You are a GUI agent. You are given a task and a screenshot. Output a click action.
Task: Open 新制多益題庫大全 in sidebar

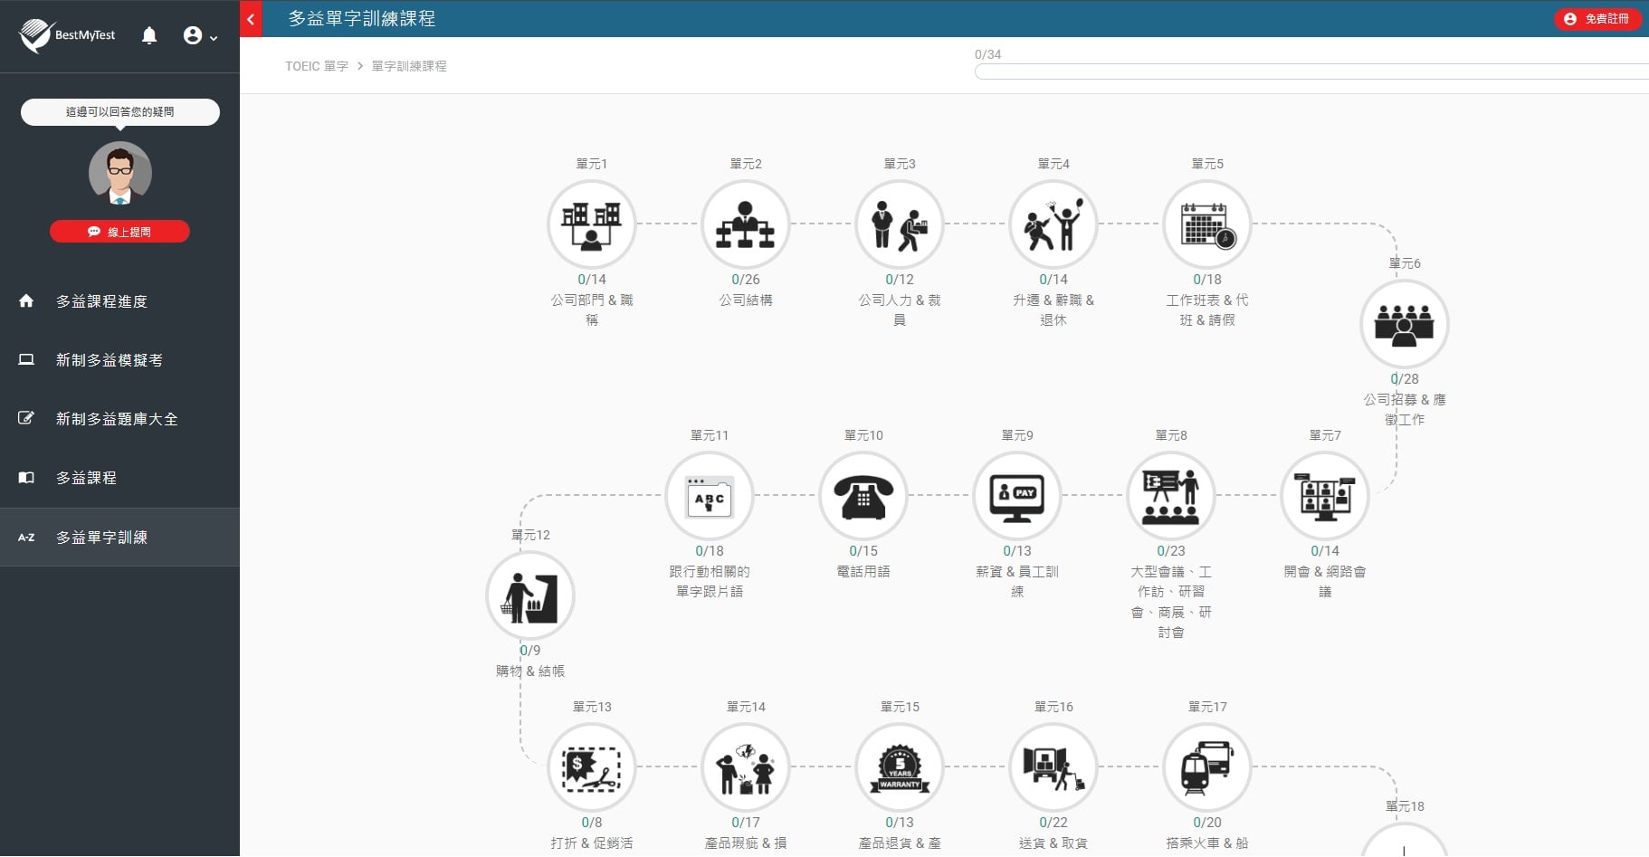(119, 419)
